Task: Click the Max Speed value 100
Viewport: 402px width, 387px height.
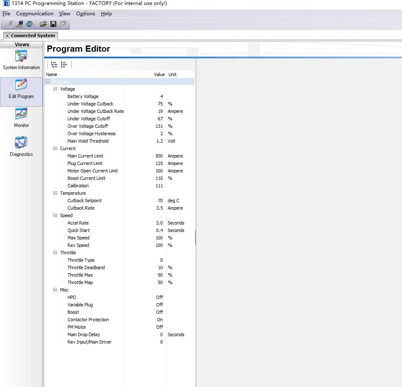Action: tap(159, 238)
